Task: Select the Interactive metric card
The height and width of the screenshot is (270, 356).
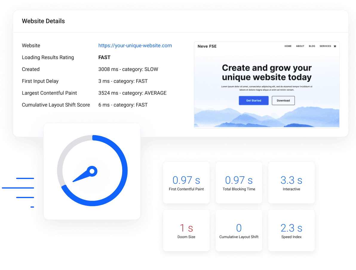Action: coord(291,183)
